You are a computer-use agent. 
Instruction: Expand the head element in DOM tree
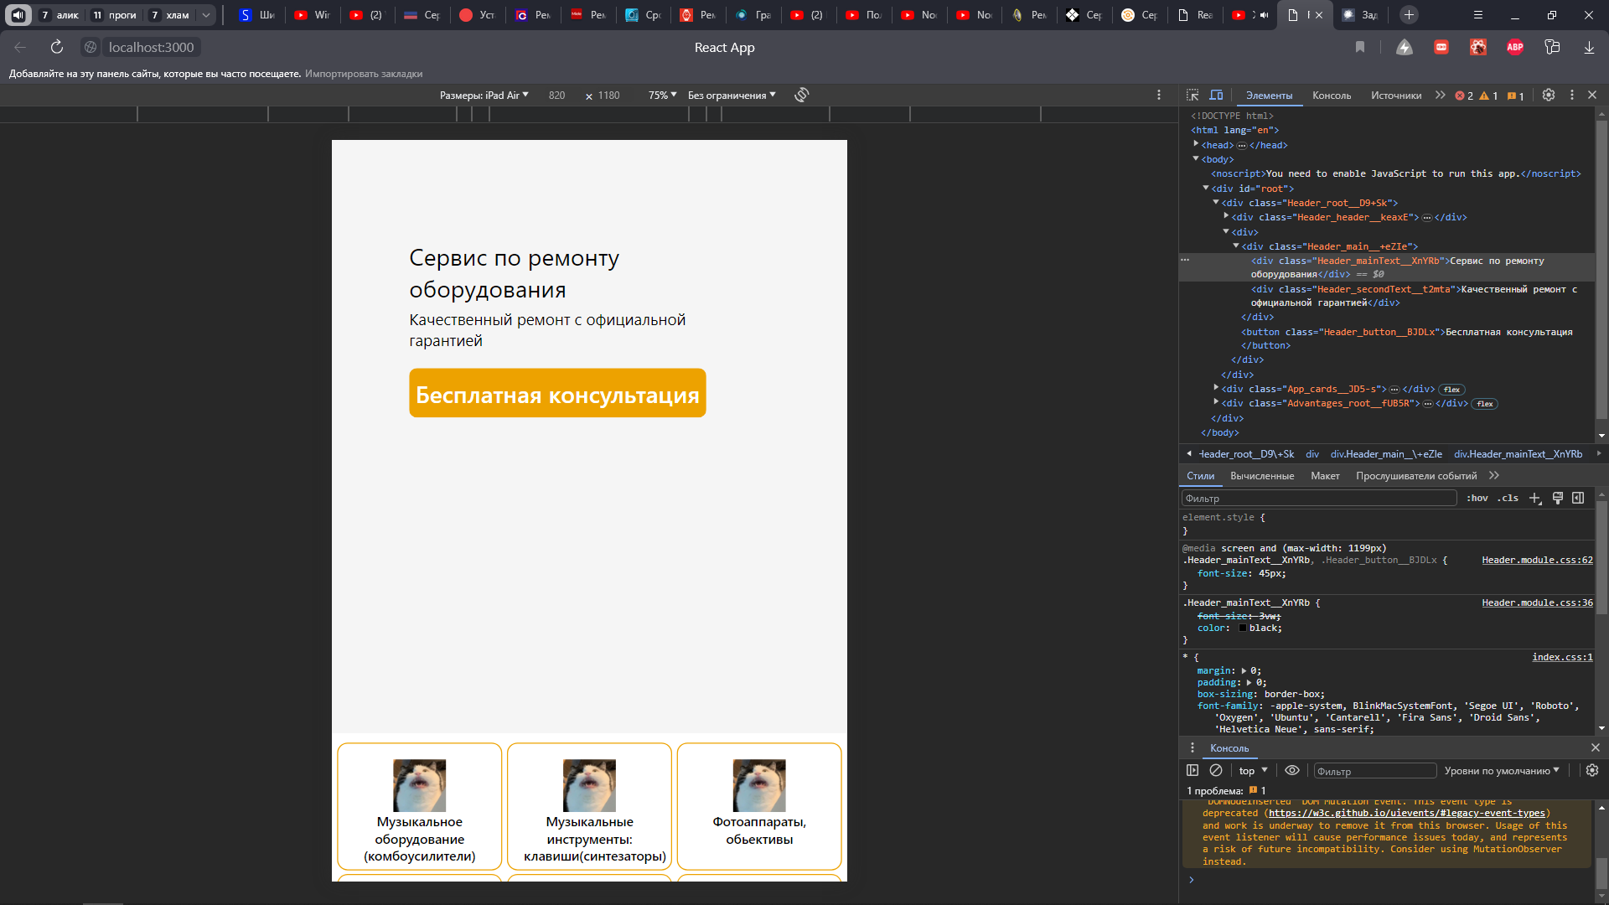click(1196, 144)
